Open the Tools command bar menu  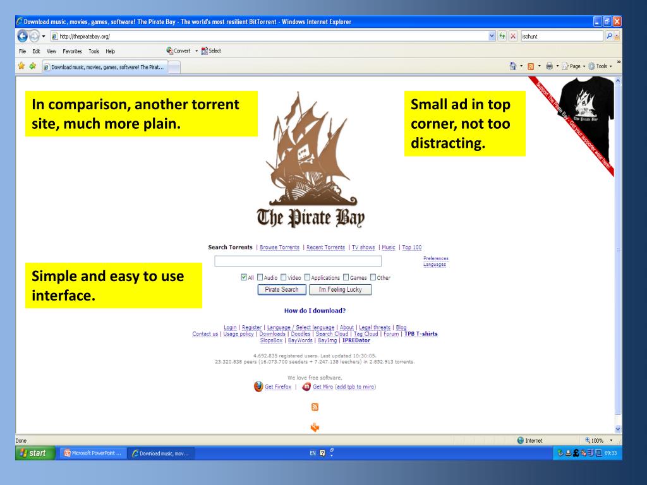point(600,66)
